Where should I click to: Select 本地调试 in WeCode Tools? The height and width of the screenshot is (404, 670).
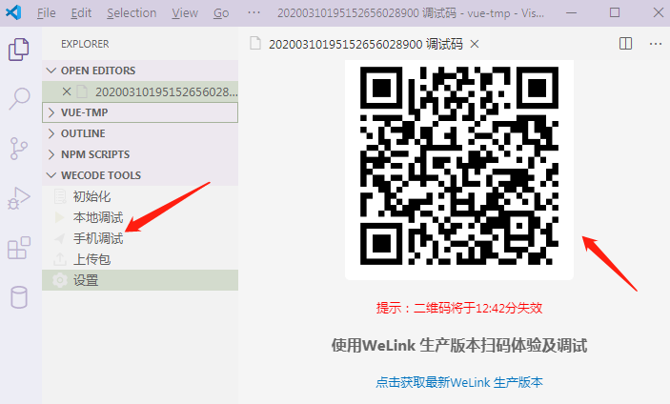click(x=98, y=217)
